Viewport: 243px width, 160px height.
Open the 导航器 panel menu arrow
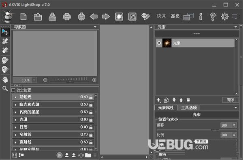(x=95, y=27)
